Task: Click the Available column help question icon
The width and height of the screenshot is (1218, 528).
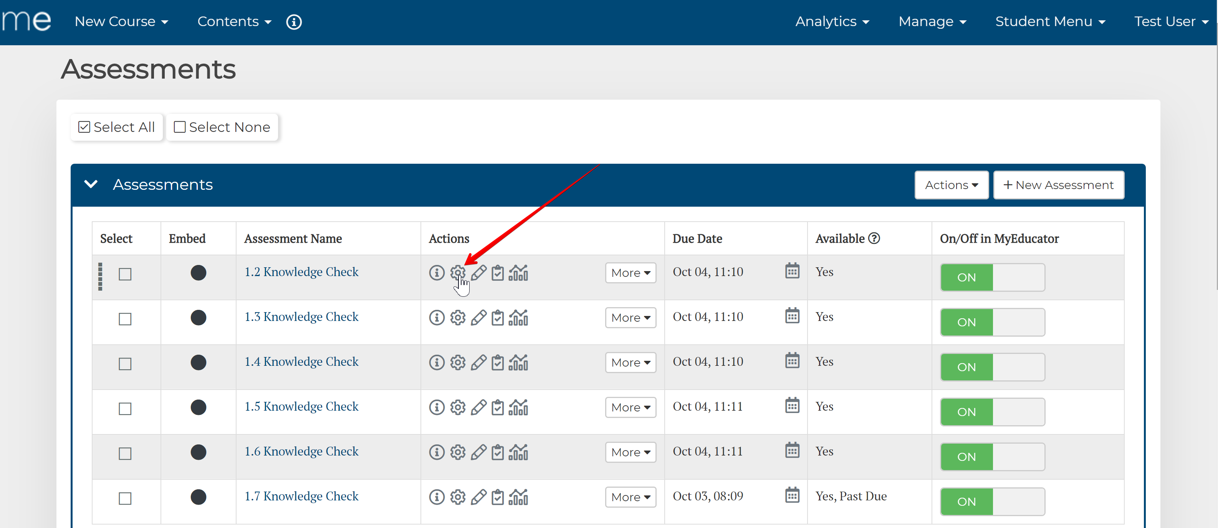Action: pyautogui.click(x=874, y=239)
